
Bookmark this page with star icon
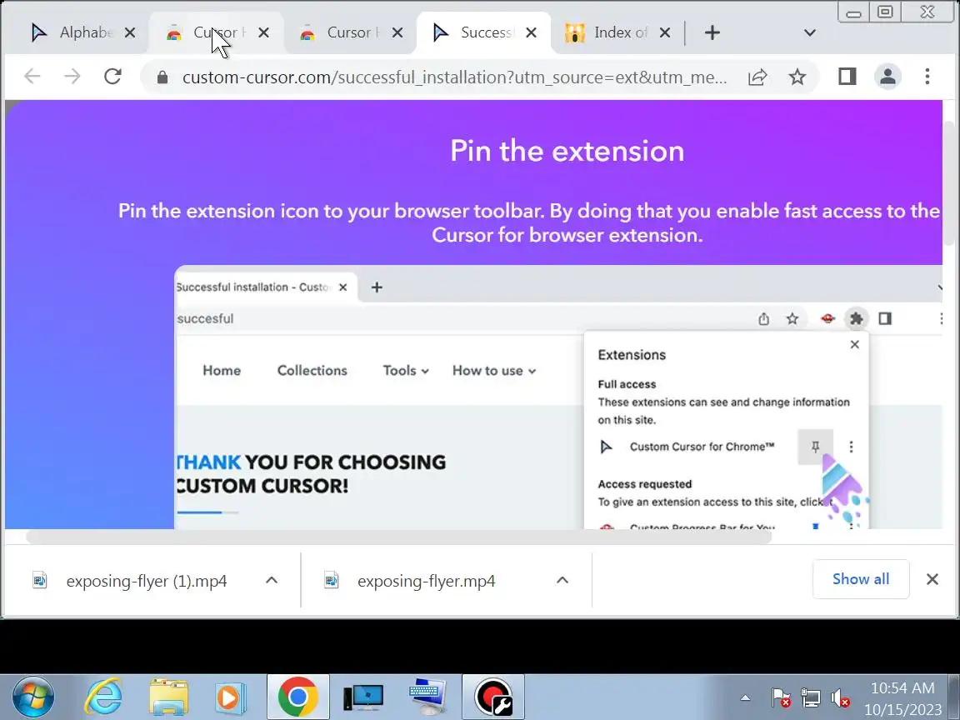point(797,77)
